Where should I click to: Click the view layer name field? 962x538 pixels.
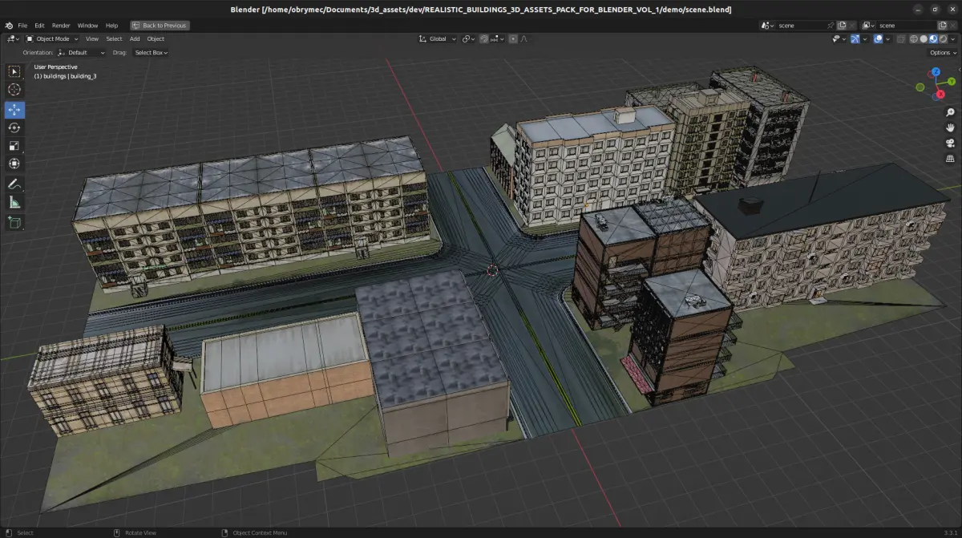(x=906, y=26)
